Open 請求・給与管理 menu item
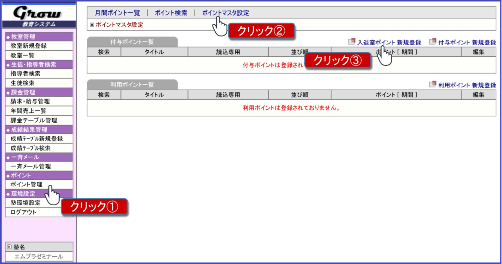This screenshot has width=502, height=264. pyautogui.click(x=30, y=101)
